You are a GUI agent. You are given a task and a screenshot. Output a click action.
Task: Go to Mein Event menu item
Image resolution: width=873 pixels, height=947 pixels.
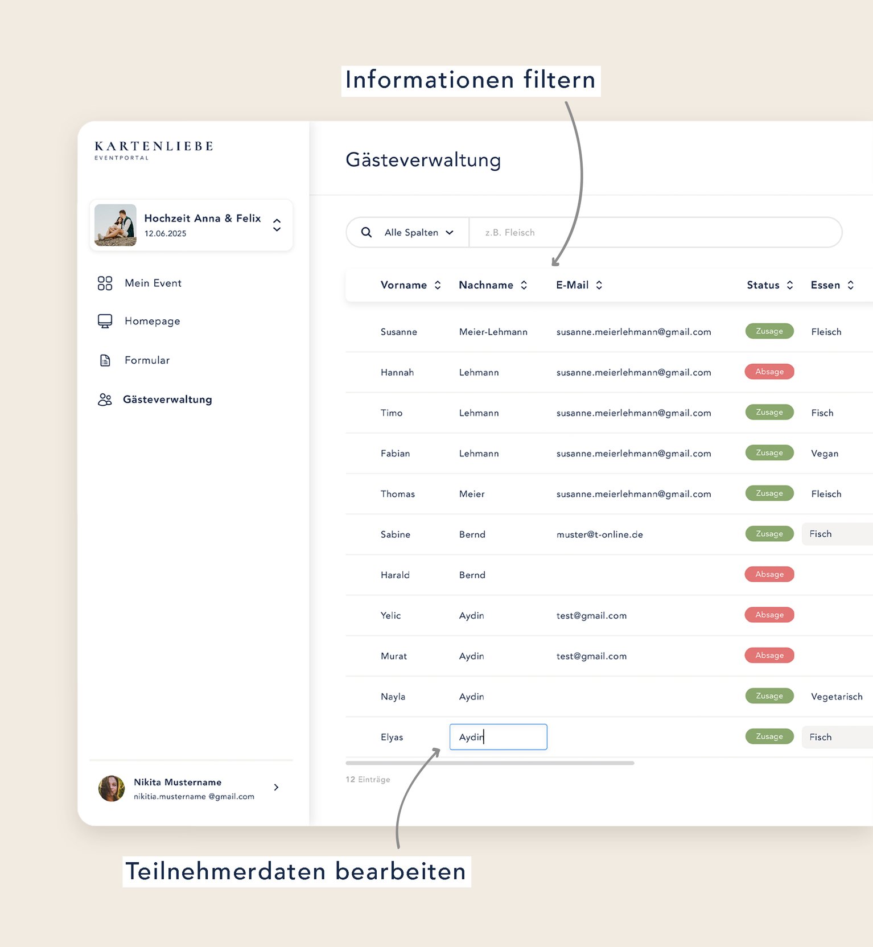(153, 283)
